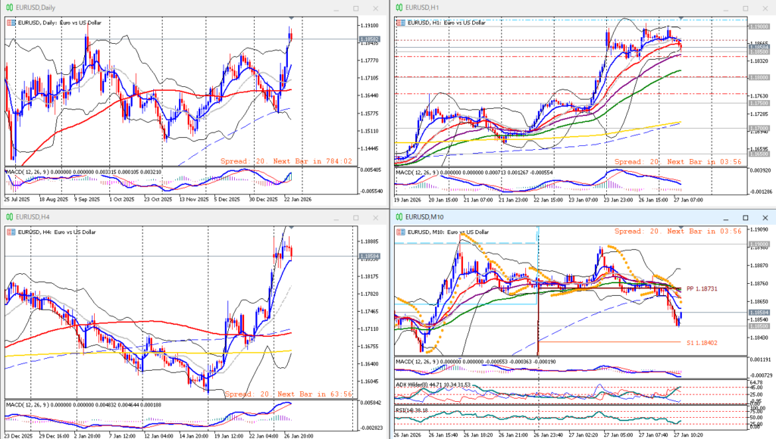
Task: Open One Click Trading icon on M10 chart
Action: click(x=400, y=233)
